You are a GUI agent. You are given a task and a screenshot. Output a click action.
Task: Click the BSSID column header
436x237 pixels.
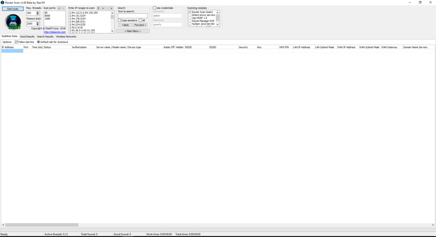197,47
